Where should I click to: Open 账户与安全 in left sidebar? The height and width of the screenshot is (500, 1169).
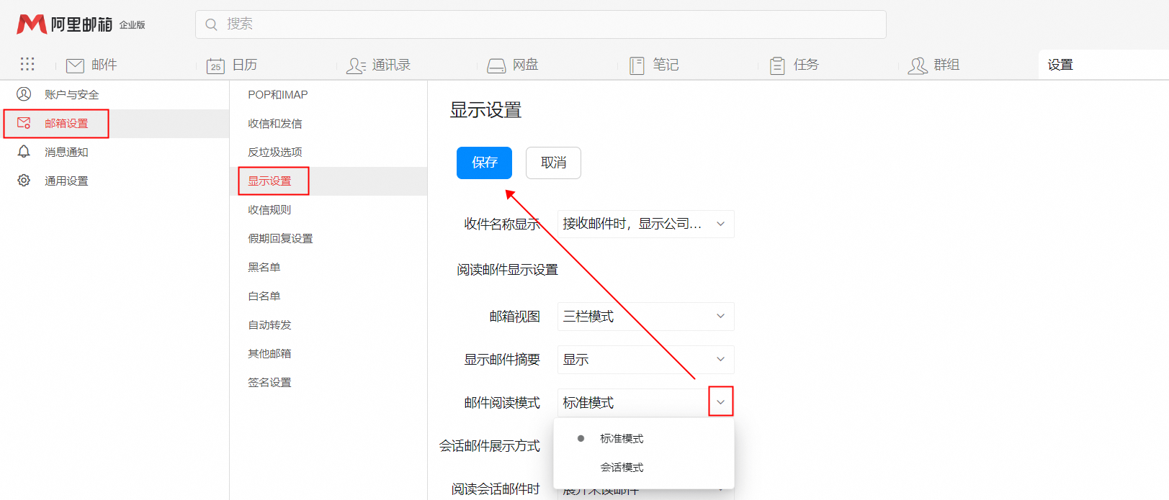[71, 94]
